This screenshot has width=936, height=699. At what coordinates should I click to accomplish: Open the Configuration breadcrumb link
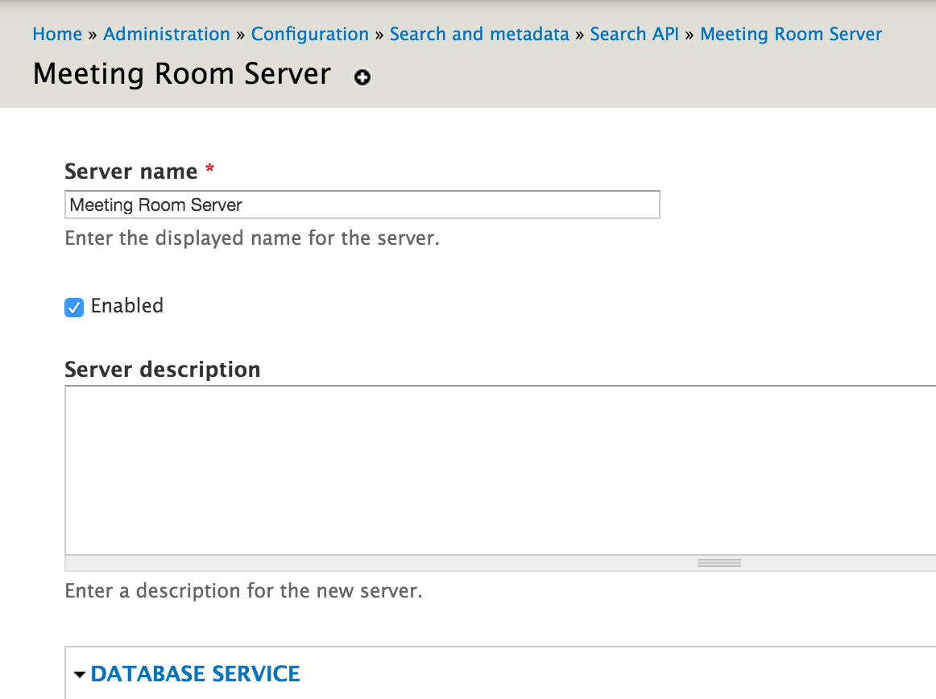tap(310, 34)
